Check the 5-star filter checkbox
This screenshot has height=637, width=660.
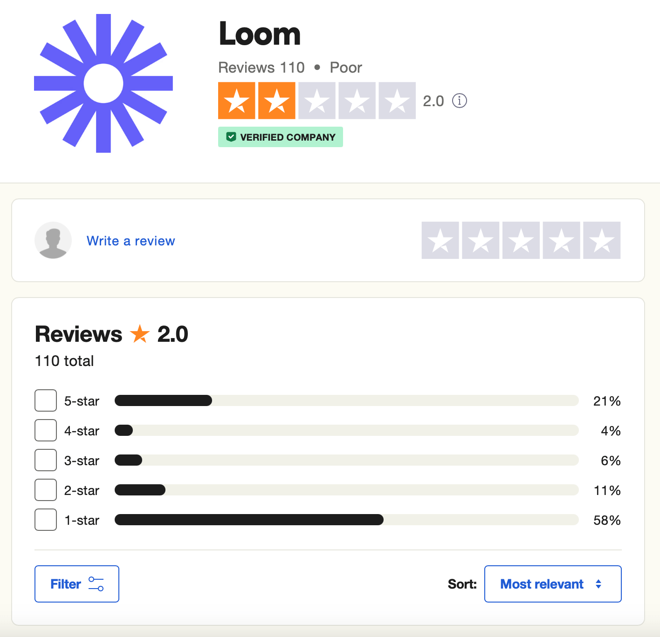pyautogui.click(x=46, y=400)
